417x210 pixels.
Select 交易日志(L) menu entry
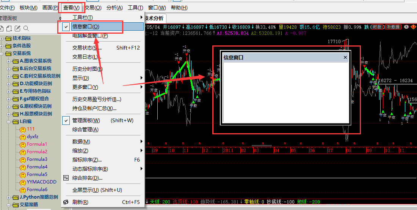103,57
